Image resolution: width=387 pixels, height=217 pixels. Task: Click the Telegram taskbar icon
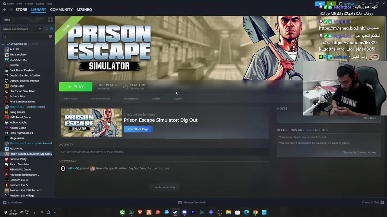coord(167,212)
